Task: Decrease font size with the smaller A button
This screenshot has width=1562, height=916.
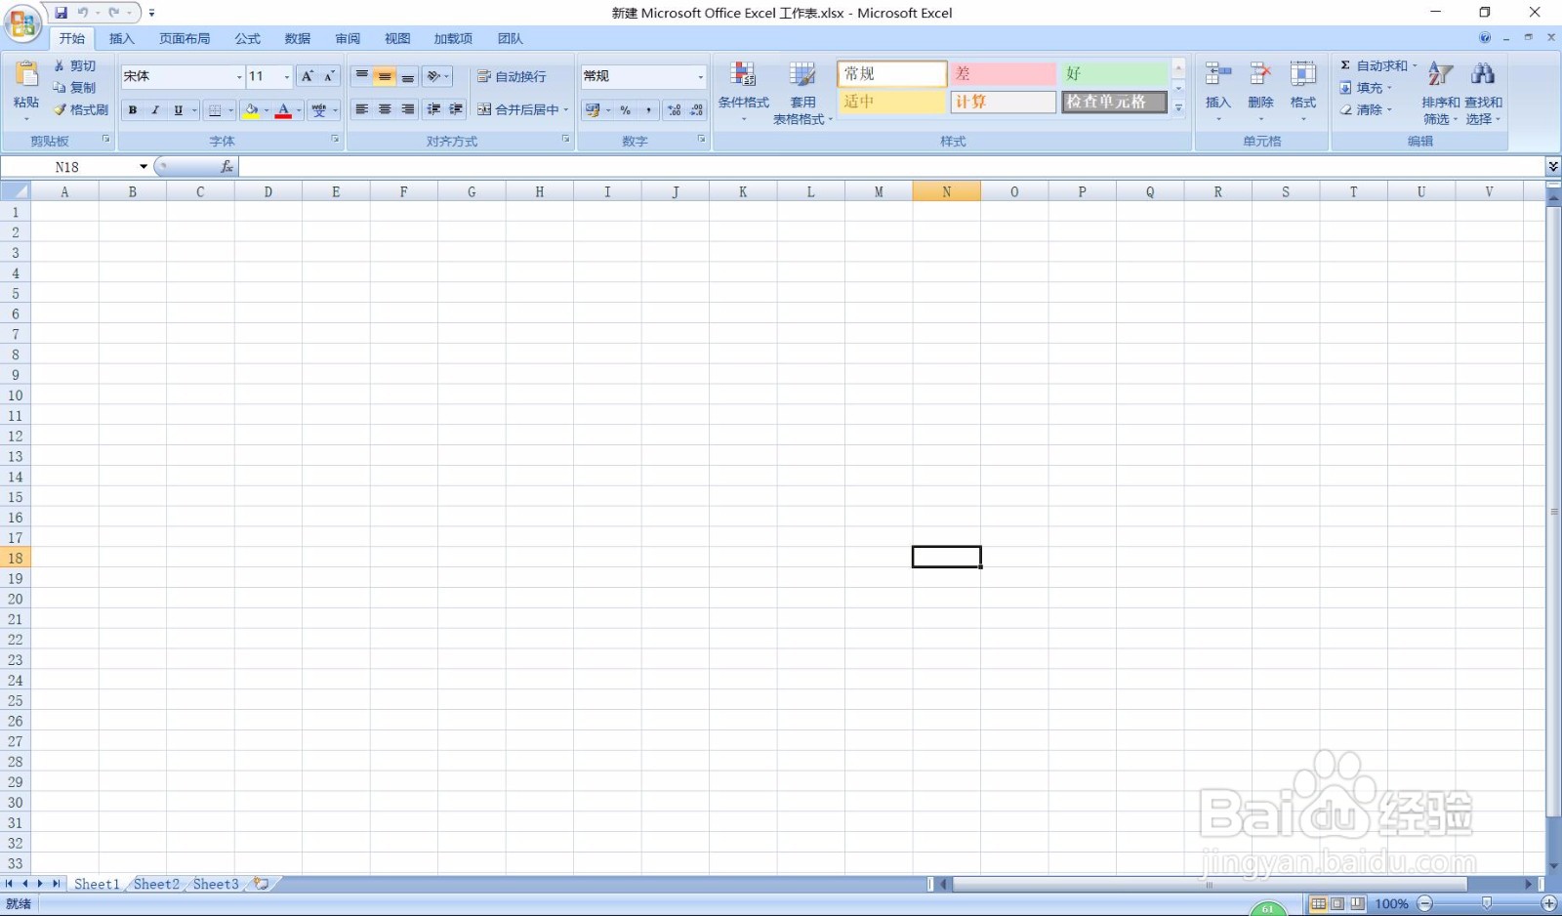Action: [x=329, y=76]
